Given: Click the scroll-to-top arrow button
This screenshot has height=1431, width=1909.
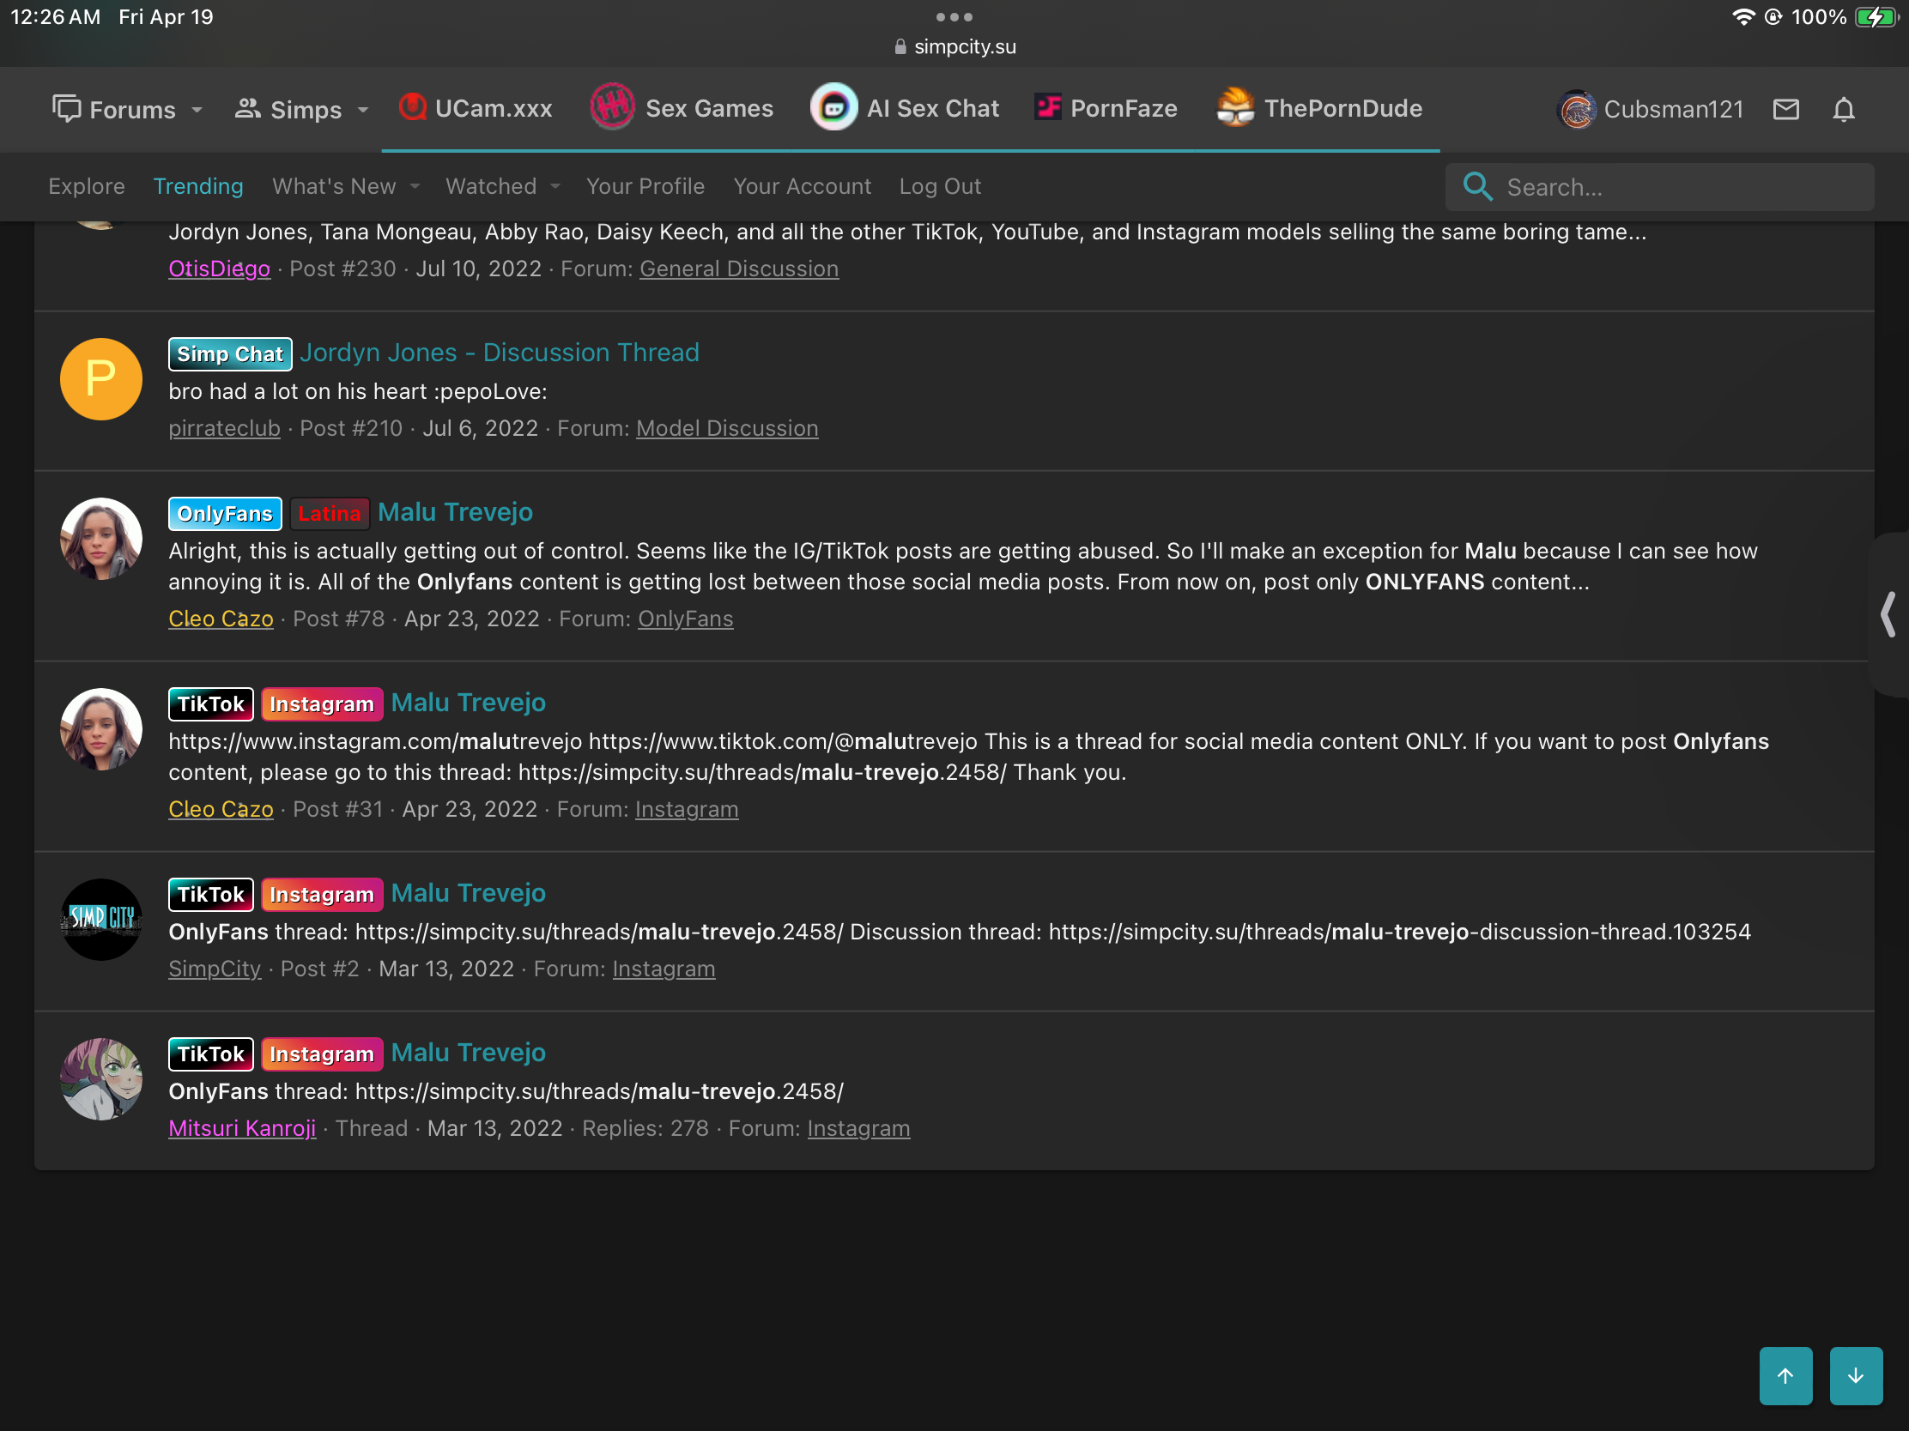Looking at the screenshot, I should tap(1785, 1375).
